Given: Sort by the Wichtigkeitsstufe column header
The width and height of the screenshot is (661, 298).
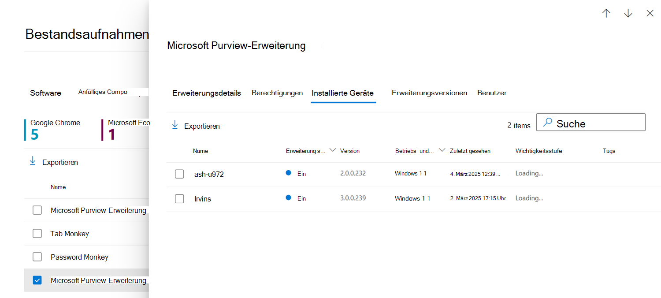Looking at the screenshot, I should tap(539, 151).
